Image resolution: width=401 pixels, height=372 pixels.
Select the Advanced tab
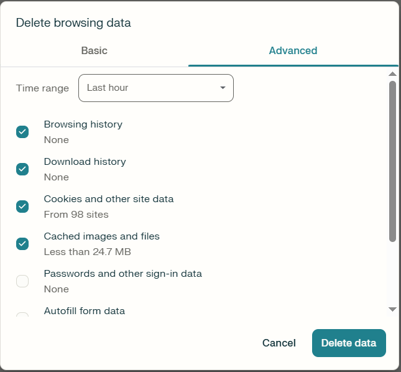point(293,50)
